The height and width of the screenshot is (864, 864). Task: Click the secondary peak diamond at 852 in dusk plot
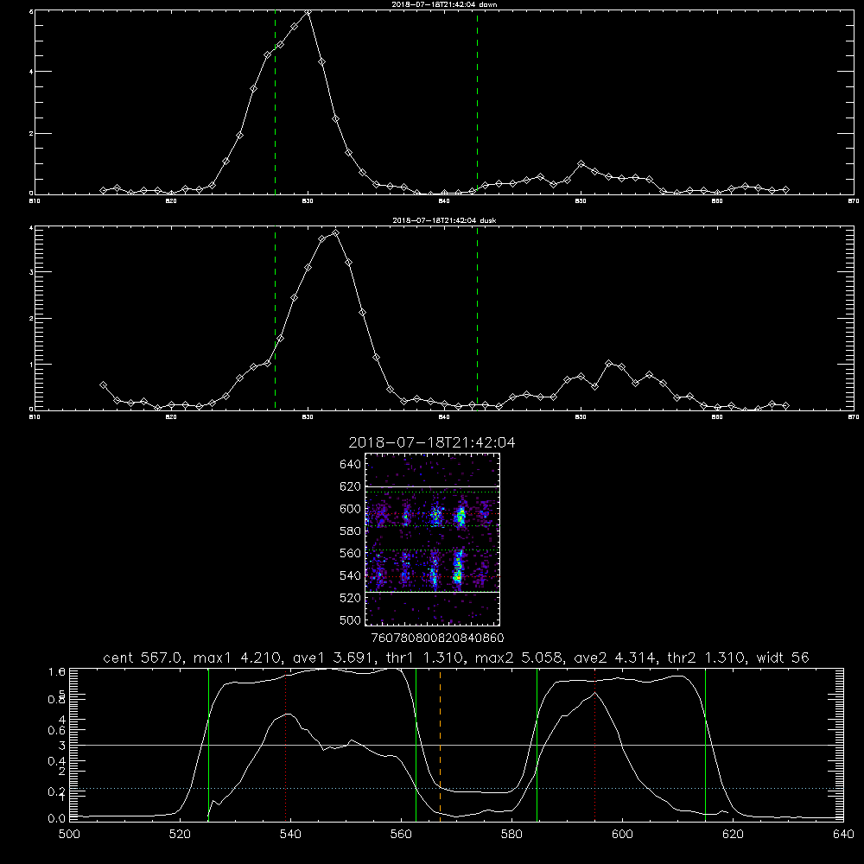click(608, 363)
